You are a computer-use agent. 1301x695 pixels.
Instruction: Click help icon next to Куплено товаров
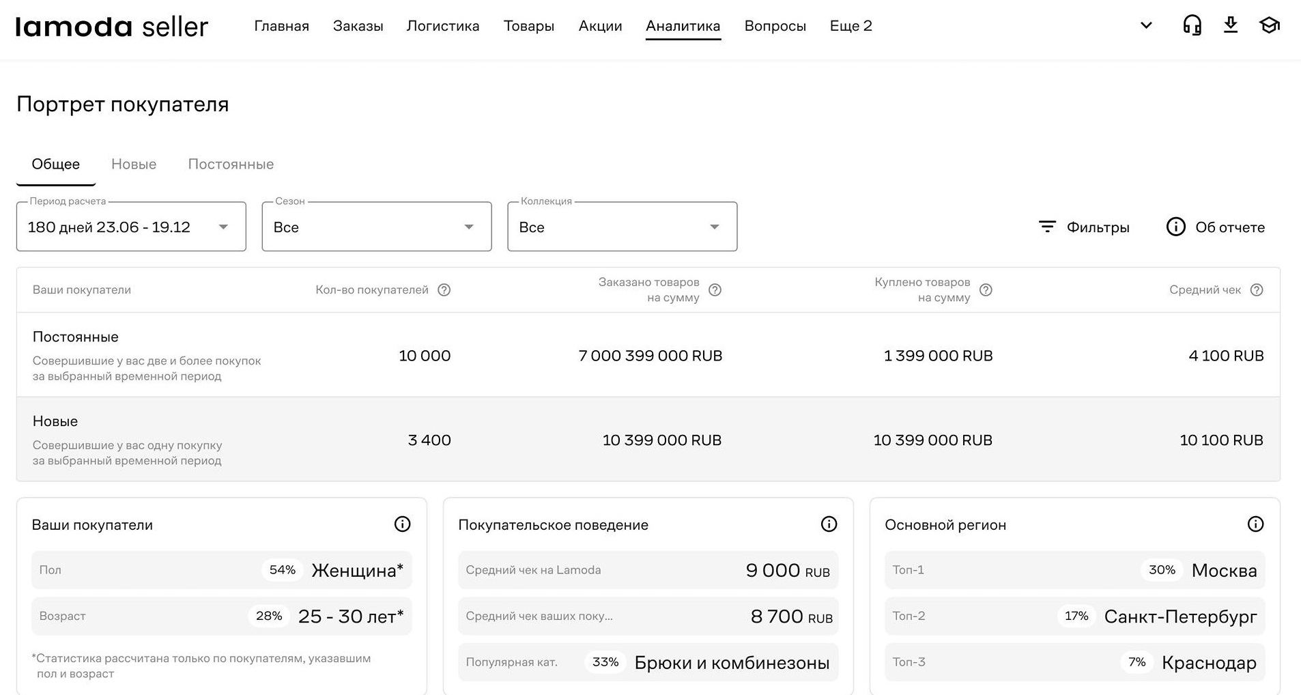[986, 290]
